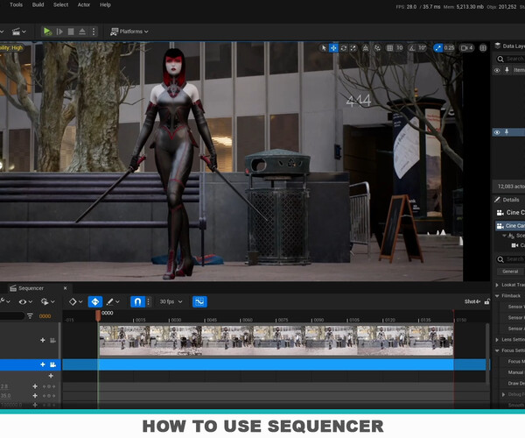Open the Build menu
Image resolution: width=525 pixels, height=438 pixels.
click(38, 4)
